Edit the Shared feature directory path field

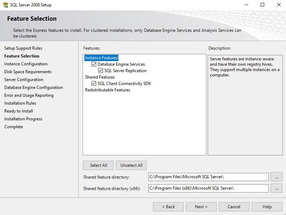click(208, 177)
